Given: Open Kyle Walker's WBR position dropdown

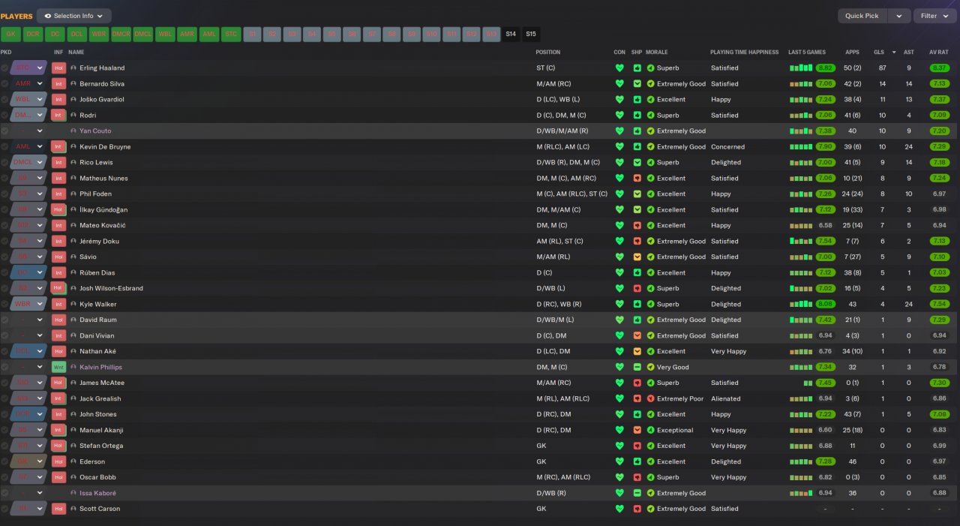Looking at the screenshot, I should [x=28, y=304].
